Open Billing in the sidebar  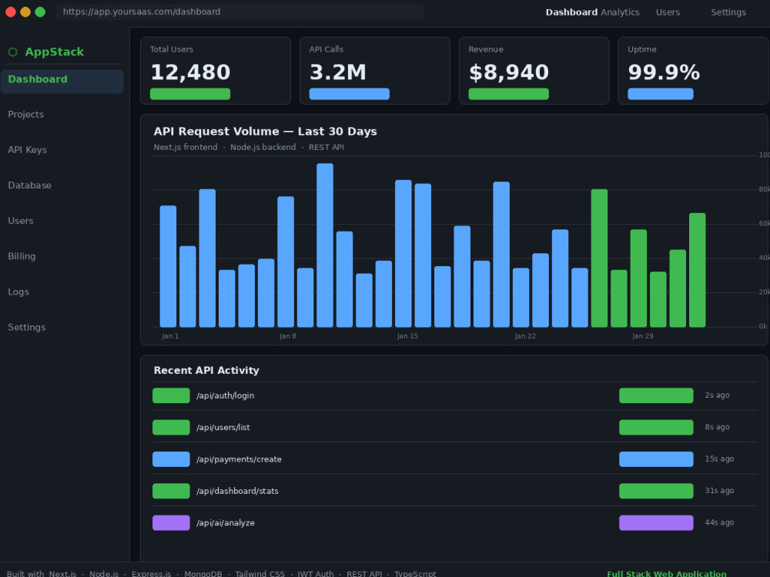click(x=22, y=256)
